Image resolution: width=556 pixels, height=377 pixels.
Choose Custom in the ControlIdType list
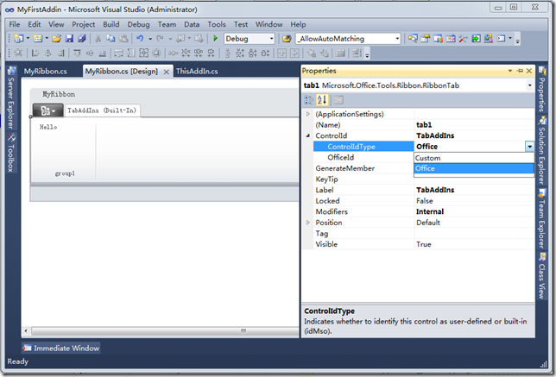tap(474, 158)
